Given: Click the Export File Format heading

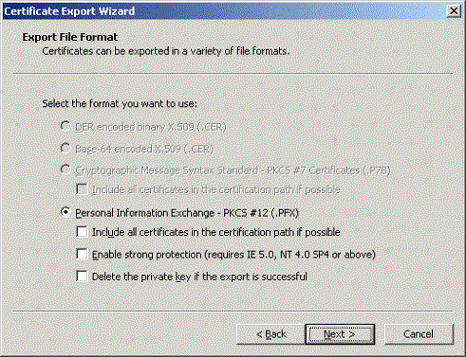Looking at the screenshot, I should click(70, 37).
